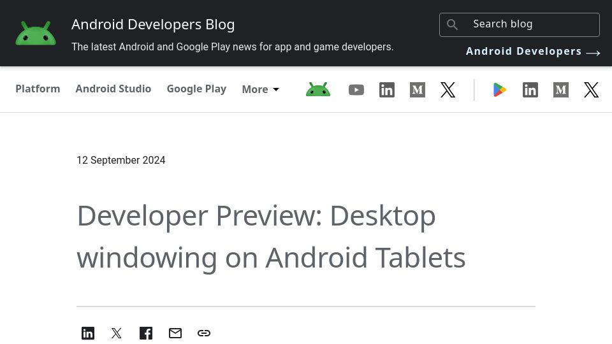Open the Android Developers Blog title link
Viewport: 612px width, 344px height.
[153, 24]
